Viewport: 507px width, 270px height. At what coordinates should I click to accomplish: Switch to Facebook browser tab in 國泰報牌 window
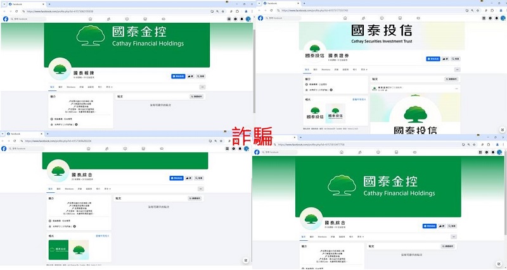[x=25, y=4]
